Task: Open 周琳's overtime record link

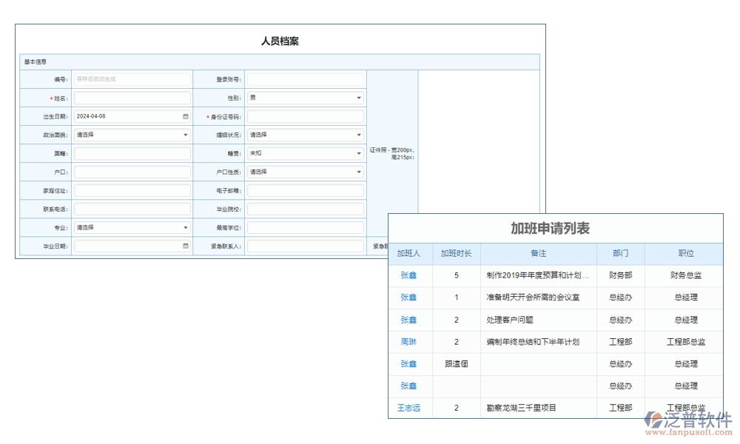Action: coord(408,342)
